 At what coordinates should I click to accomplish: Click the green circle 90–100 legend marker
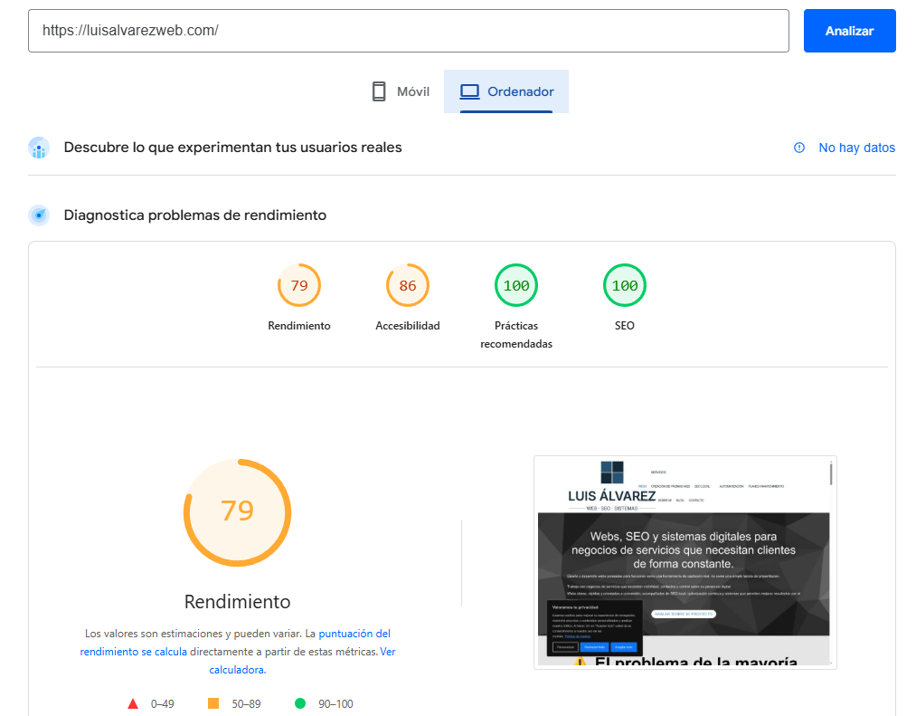(300, 703)
